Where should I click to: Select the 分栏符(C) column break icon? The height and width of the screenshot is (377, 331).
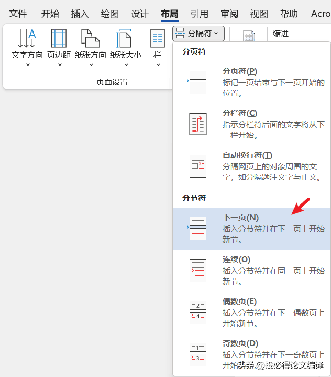click(x=197, y=124)
